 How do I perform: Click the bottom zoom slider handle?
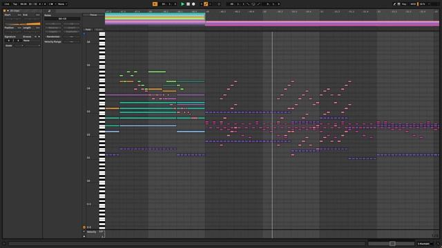pyautogui.click(x=392, y=243)
